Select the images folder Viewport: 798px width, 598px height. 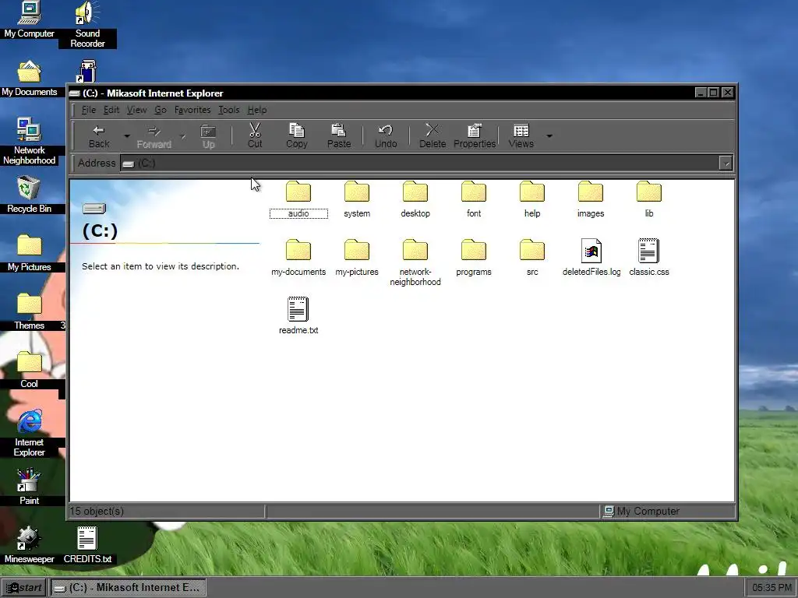[591, 199]
